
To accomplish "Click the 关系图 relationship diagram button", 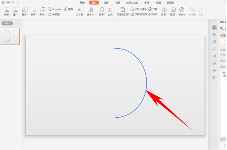I will click(x=54, y=14).
